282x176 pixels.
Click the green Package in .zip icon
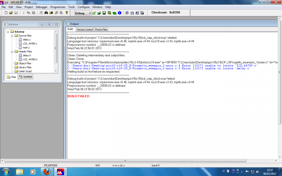point(114,13)
